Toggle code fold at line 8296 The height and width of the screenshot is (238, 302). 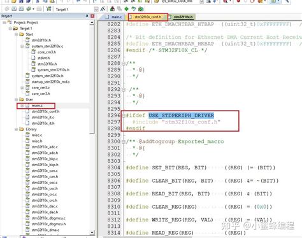(x=124, y=116)
